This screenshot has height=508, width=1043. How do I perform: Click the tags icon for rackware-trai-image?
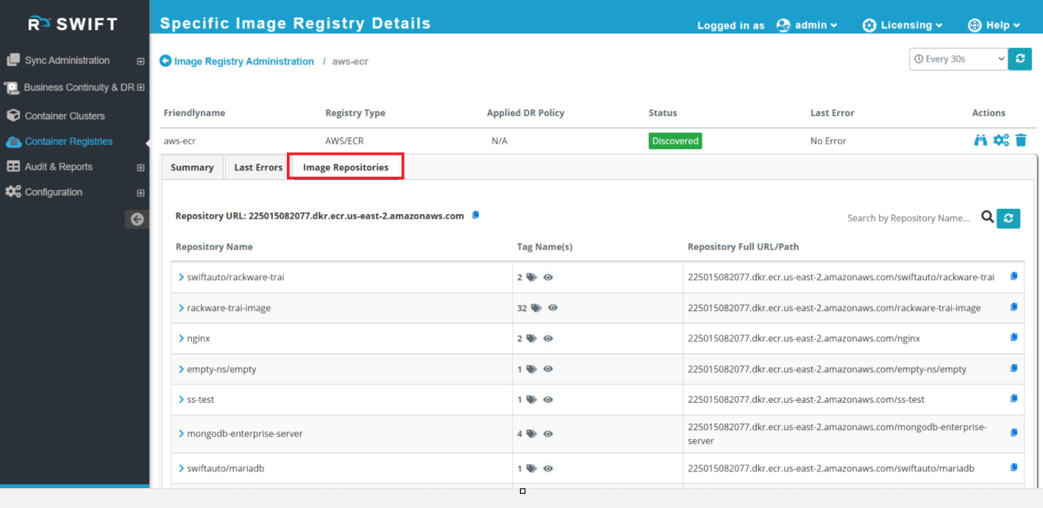pyautogui.click(x=536, y=308)
